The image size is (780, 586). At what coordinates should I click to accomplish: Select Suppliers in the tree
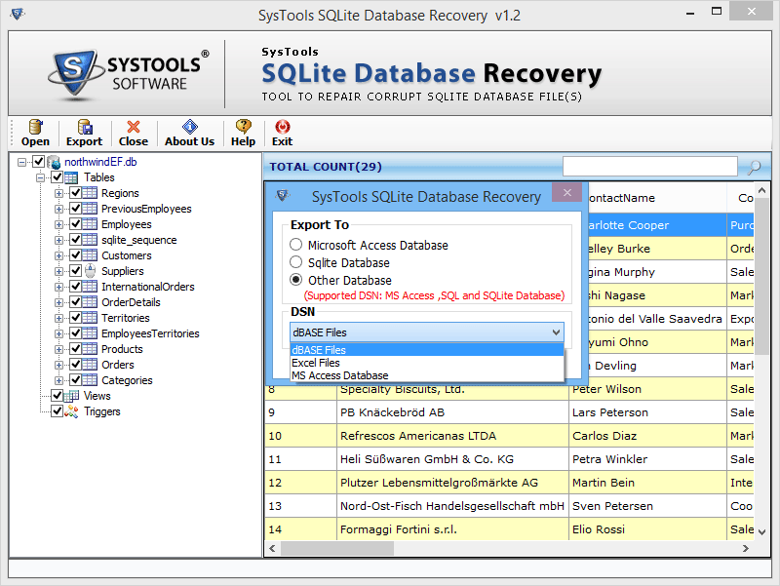tap(123, 271)
